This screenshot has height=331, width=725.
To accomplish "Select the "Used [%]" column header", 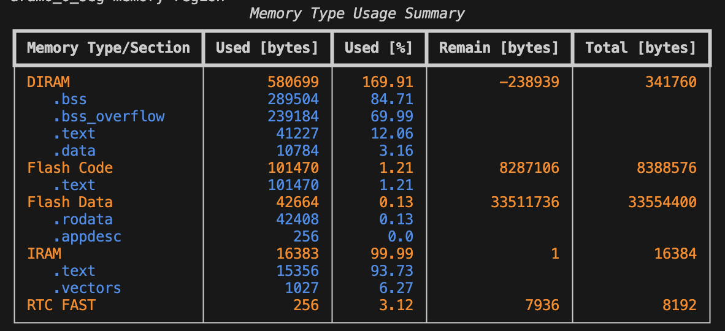I will coord(378,48).
